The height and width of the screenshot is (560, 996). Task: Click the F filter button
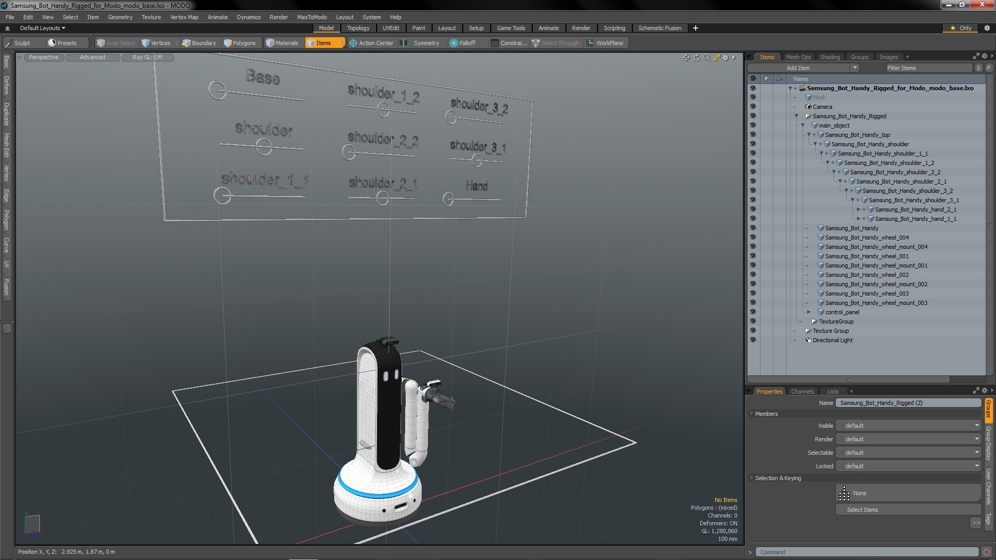click(988, 68)
